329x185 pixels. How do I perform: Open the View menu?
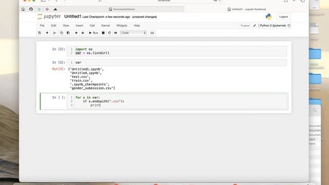(x=66, y=26)
